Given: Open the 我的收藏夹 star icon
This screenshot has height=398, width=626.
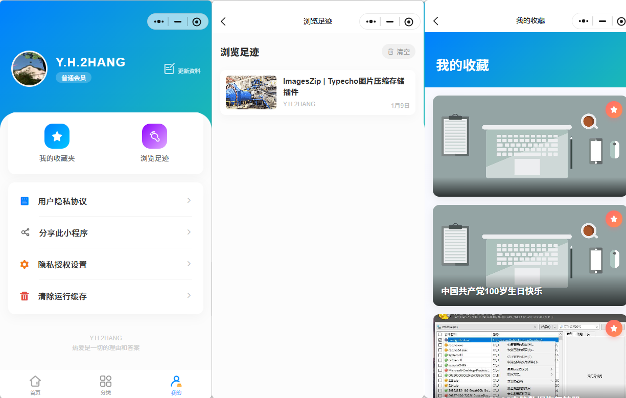Looking at the screenshot, I should click(x=57, y=136).
